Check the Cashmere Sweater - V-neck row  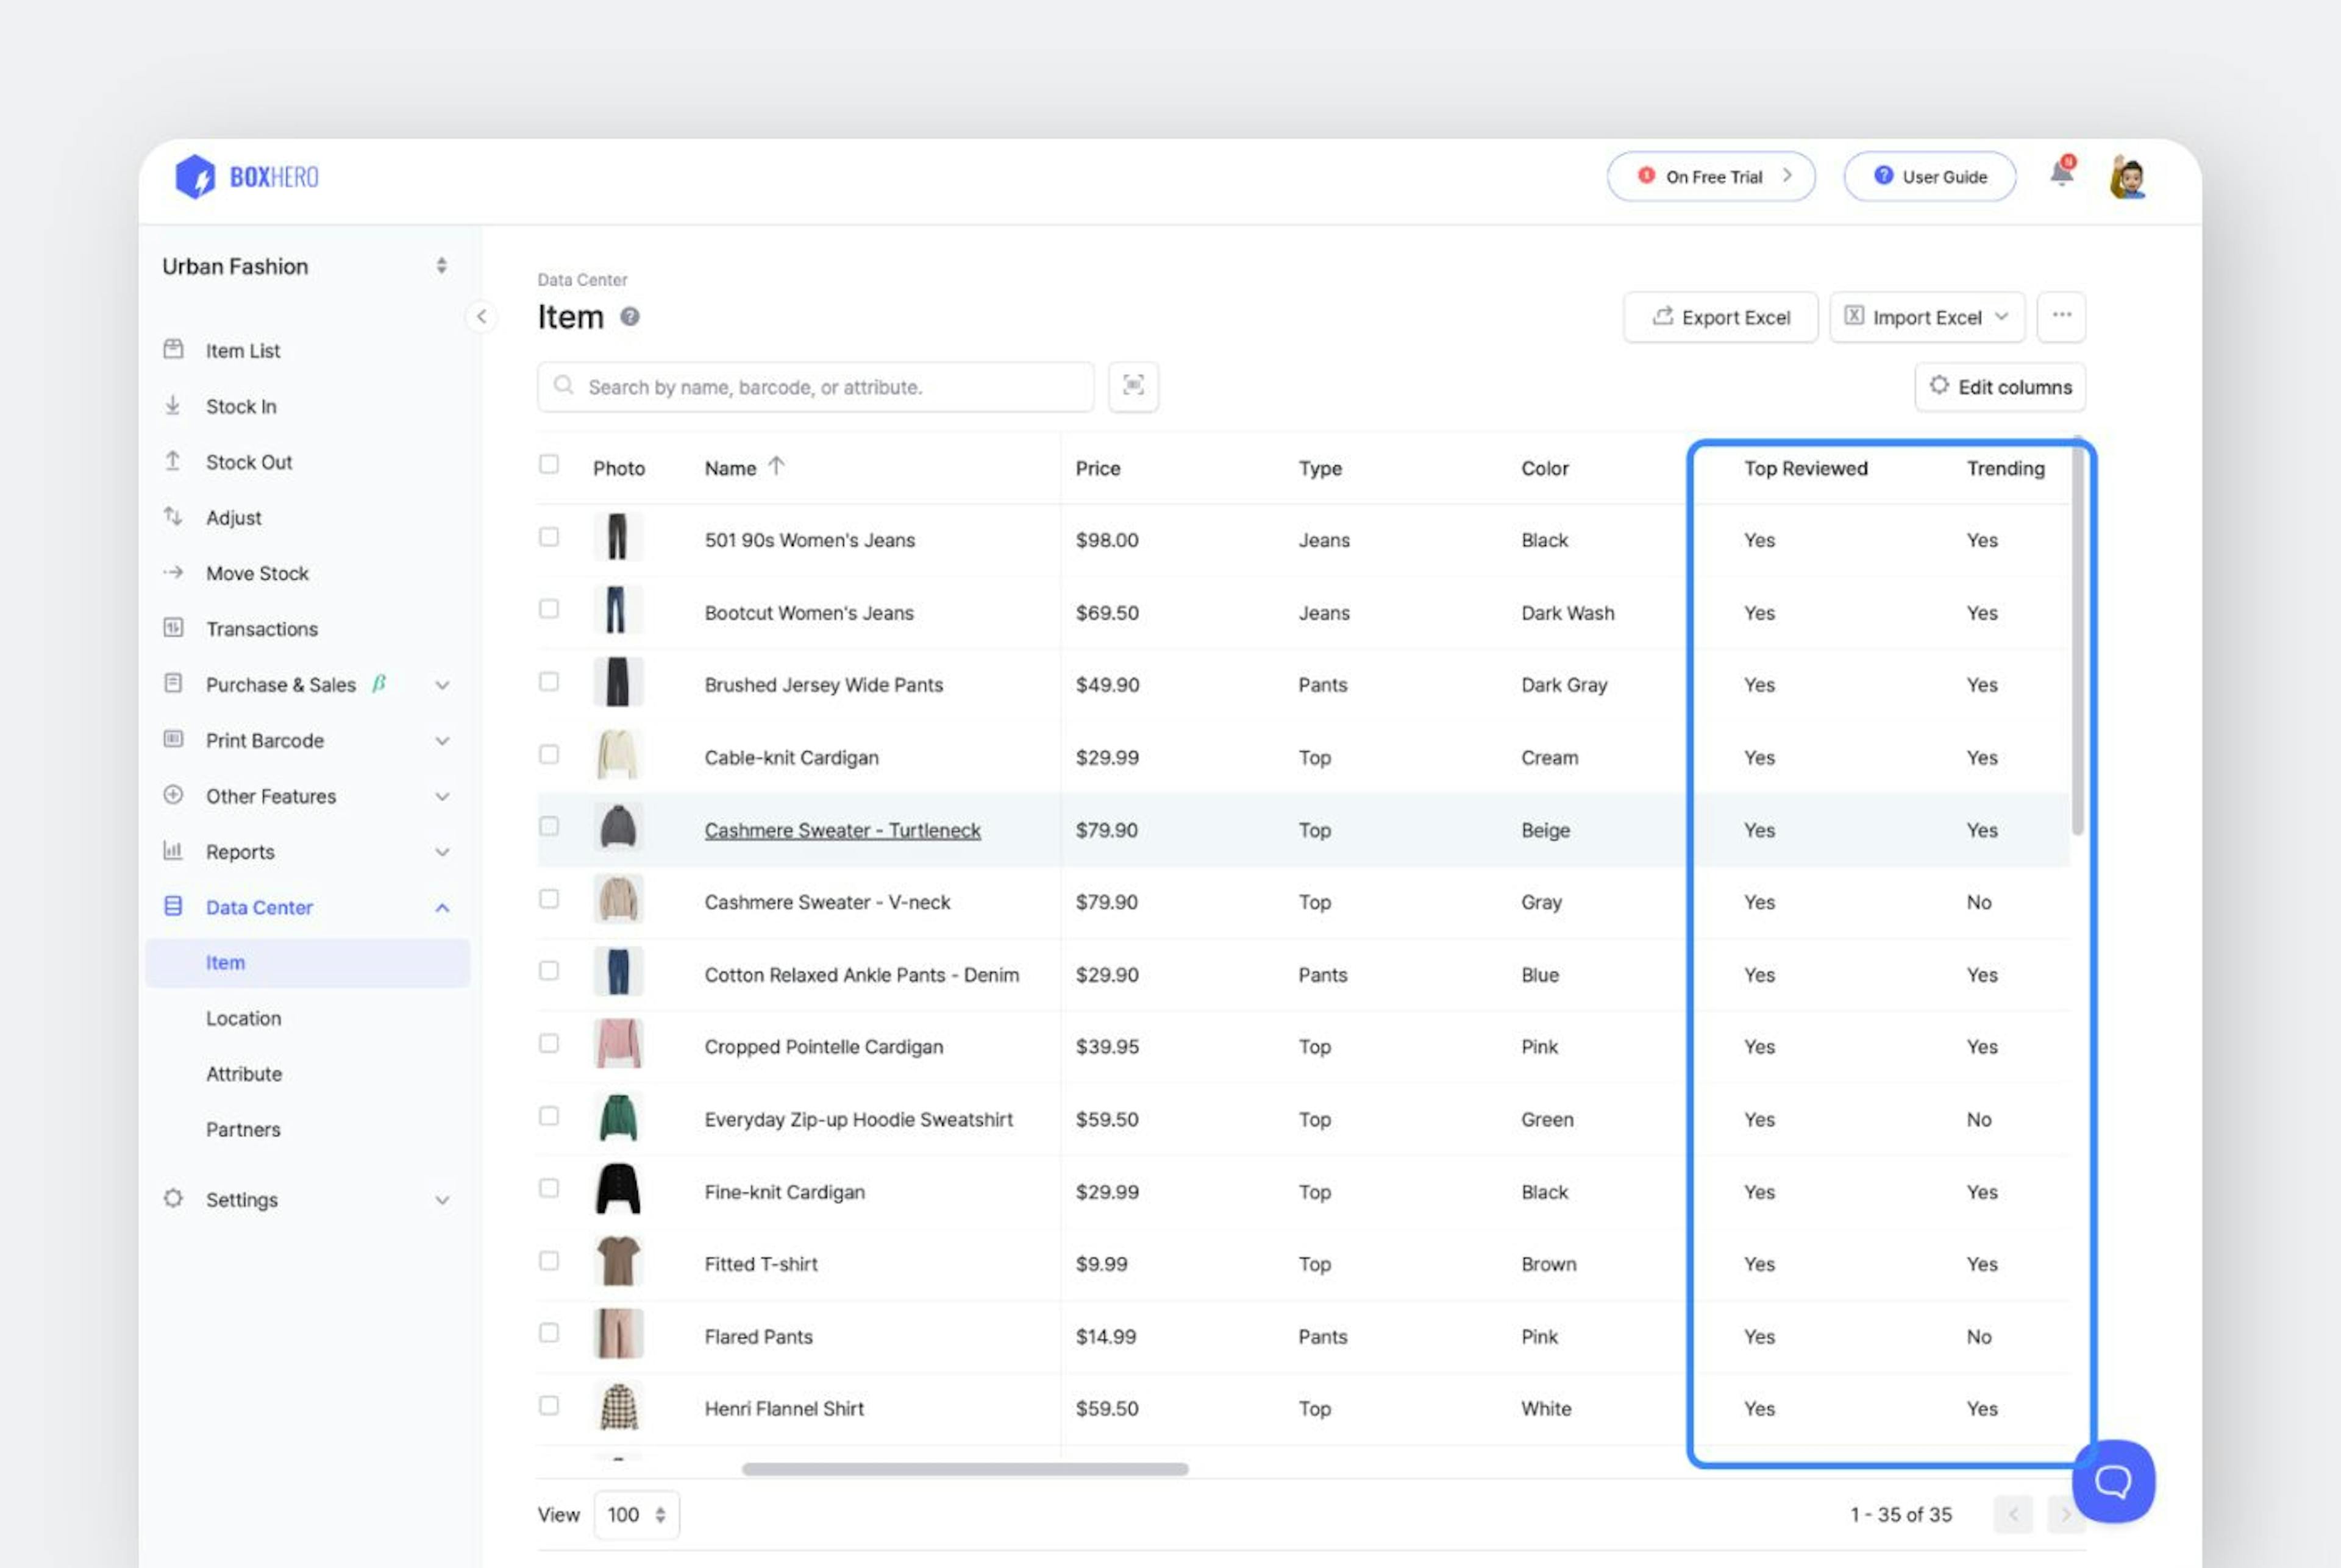point(549,899)
